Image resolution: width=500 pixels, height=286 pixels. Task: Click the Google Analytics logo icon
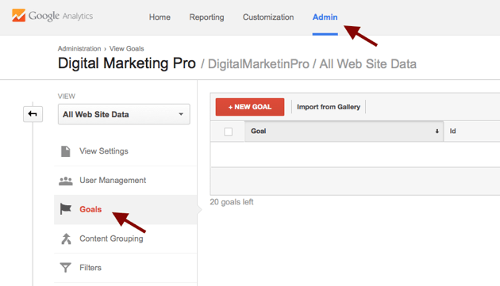coord(18,15)
